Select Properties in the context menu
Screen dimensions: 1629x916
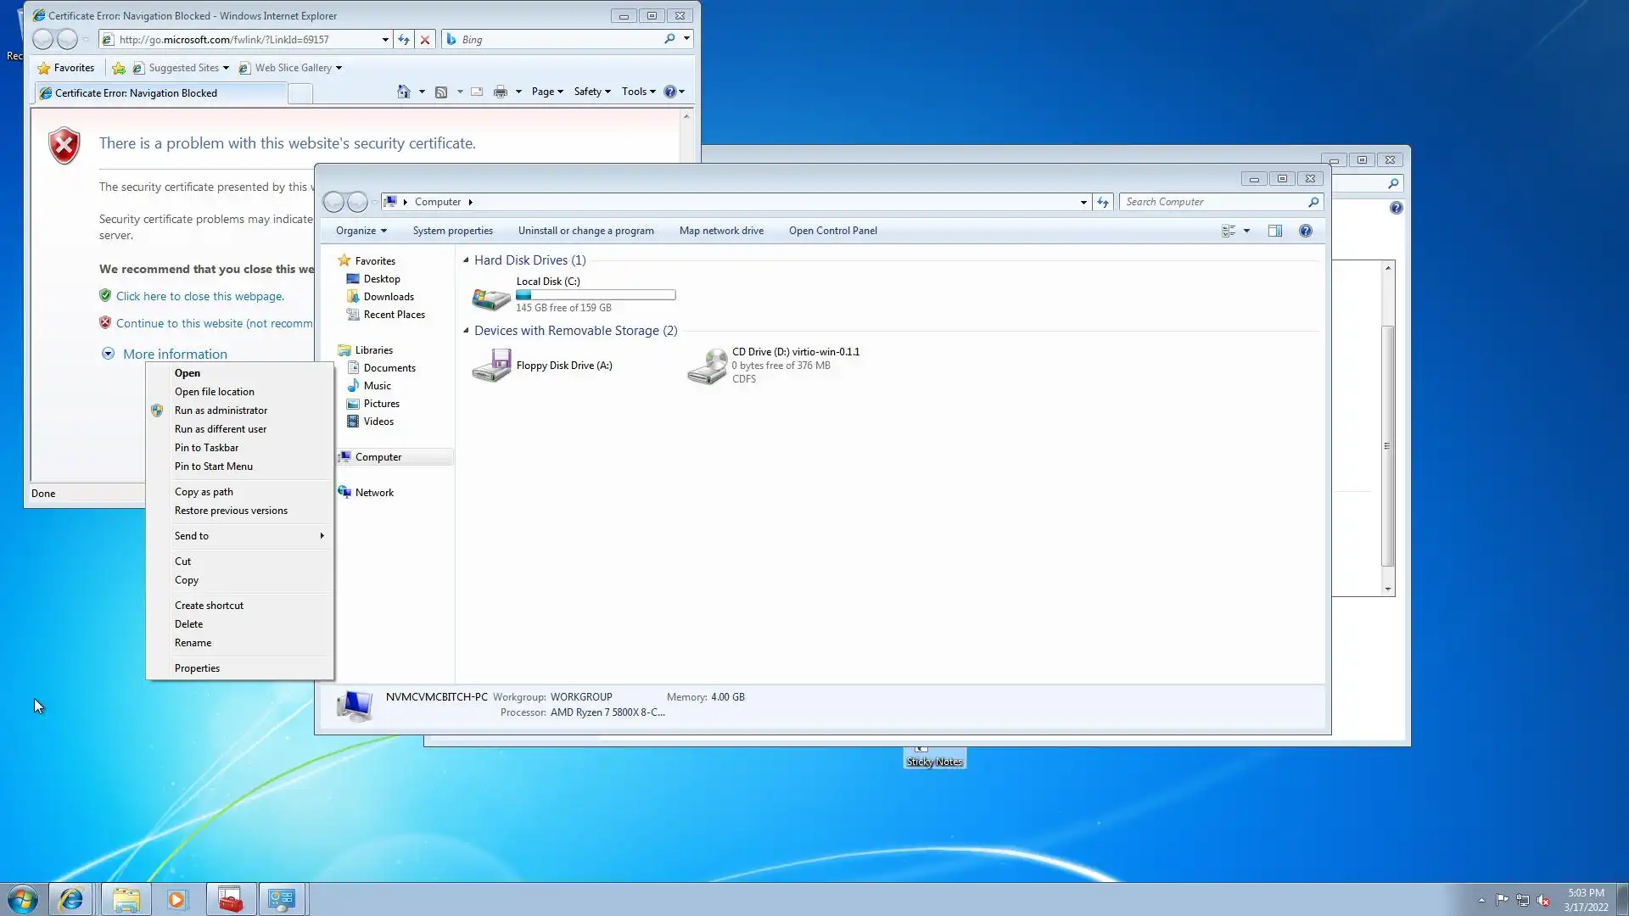coord(197,668)
